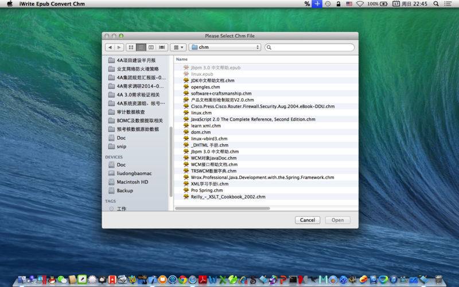Screen dimensions: 459x287
Task: Click the back navigation arrow
Action: click(x=110, y=47)
